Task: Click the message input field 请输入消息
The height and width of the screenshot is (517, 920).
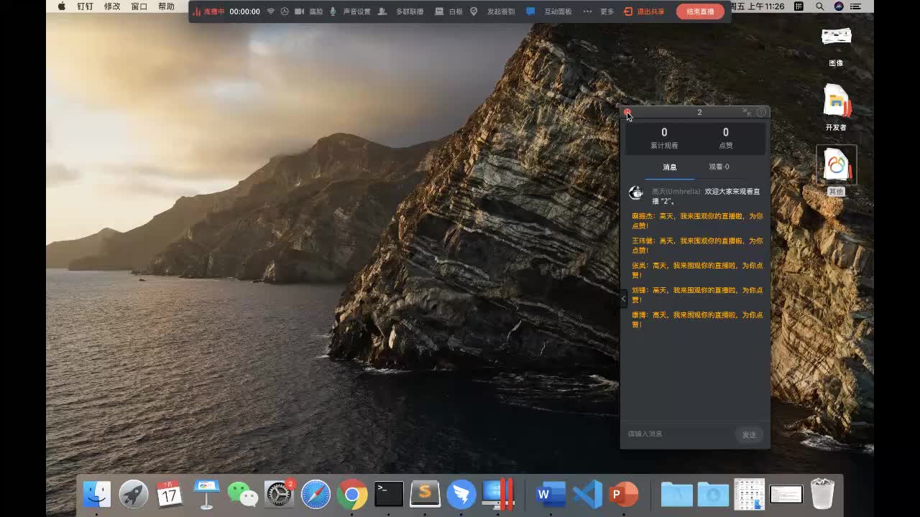Action: 678,434
